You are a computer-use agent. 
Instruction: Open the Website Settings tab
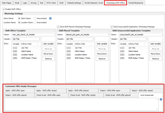[x=74, y=3]
